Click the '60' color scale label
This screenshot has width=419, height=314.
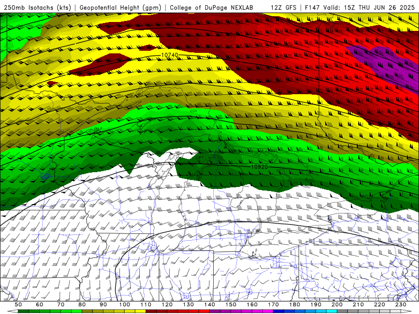point(39,305)
